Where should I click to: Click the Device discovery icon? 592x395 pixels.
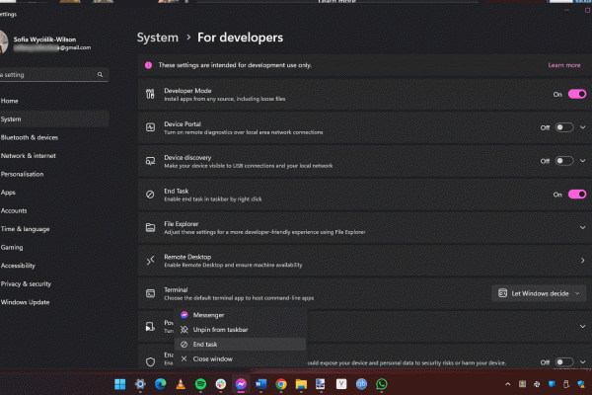click(x=150, y=161)
